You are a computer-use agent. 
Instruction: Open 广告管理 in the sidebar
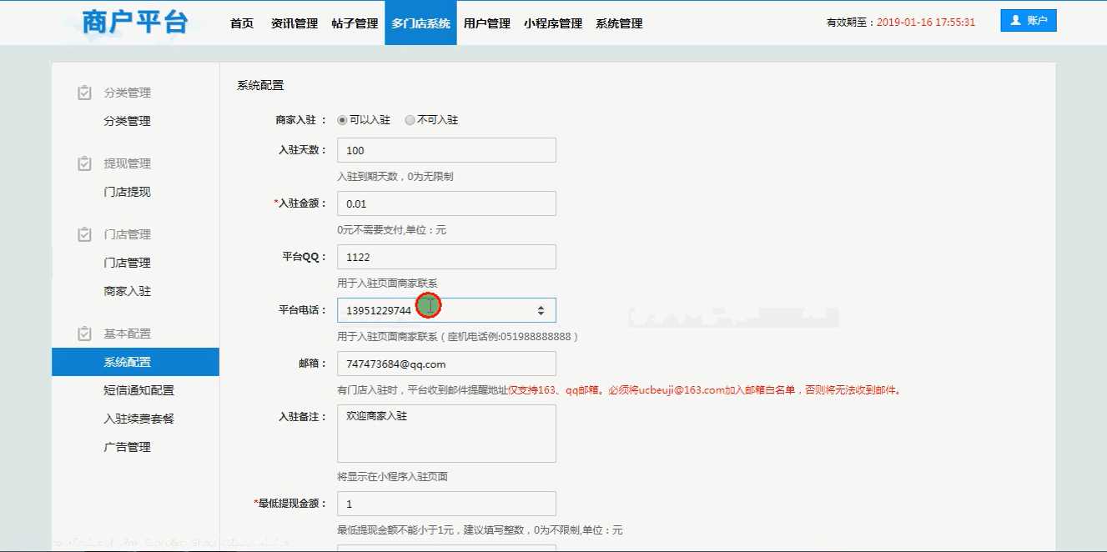point(128,447)
